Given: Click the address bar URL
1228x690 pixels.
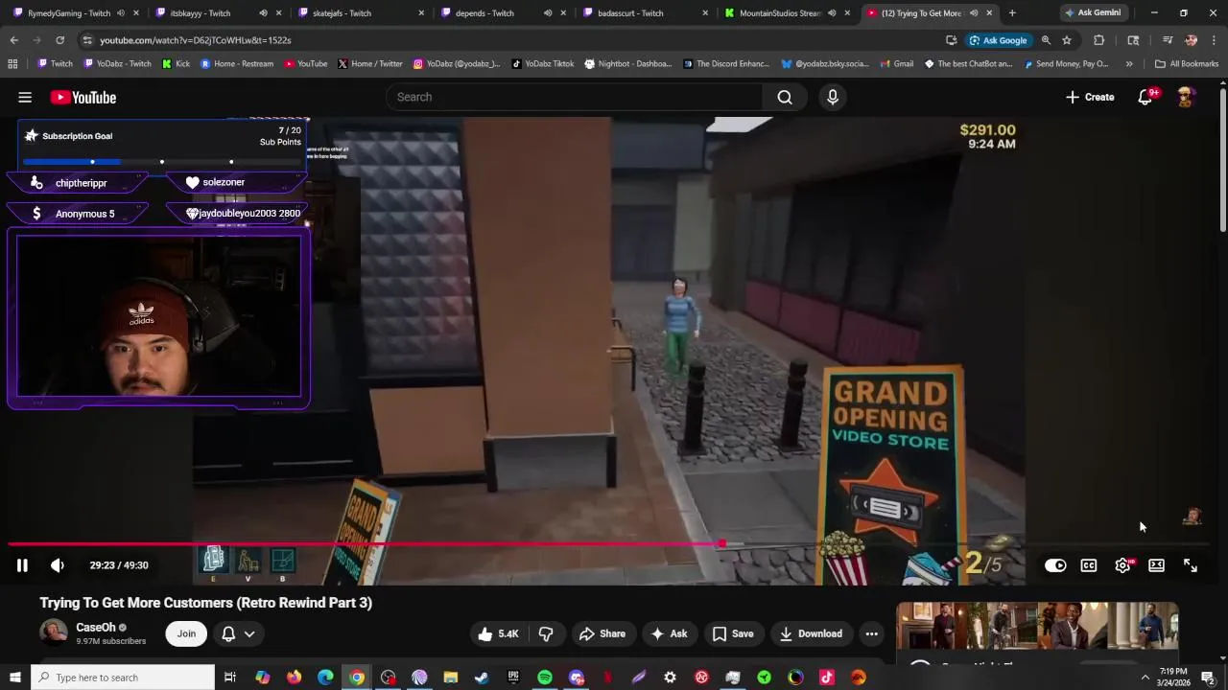Looking at the screenshot, I should (196, 40).
